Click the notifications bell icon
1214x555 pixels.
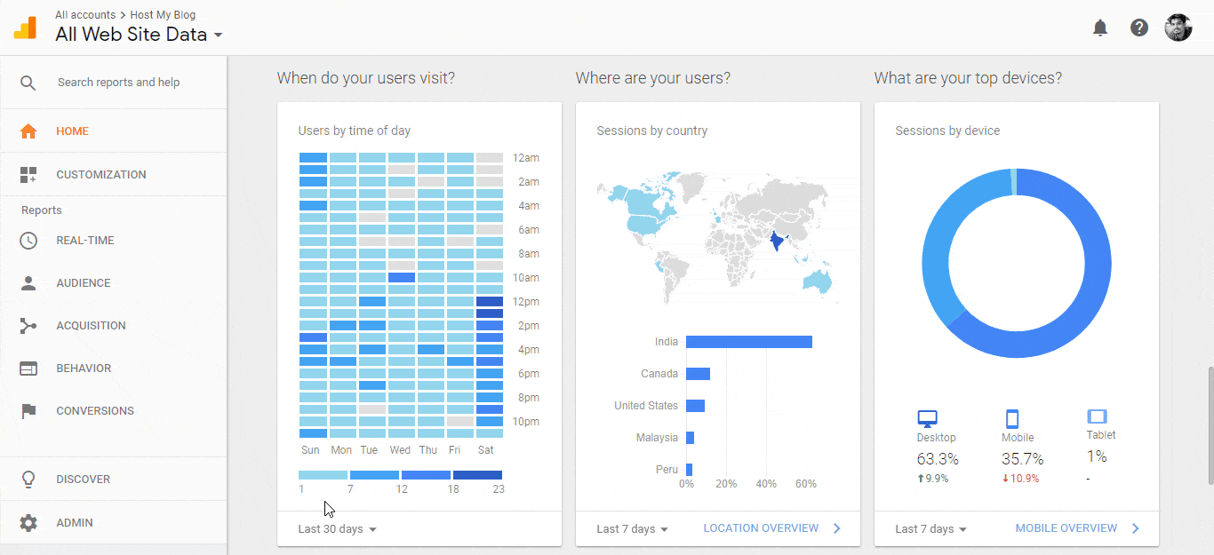(x=1100, y=28)
